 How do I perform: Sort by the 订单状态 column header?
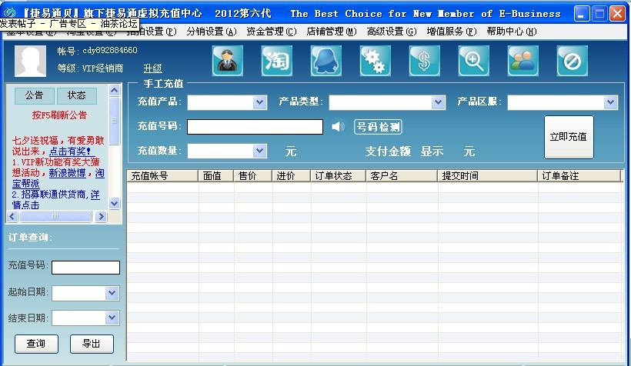pos(338,176)
